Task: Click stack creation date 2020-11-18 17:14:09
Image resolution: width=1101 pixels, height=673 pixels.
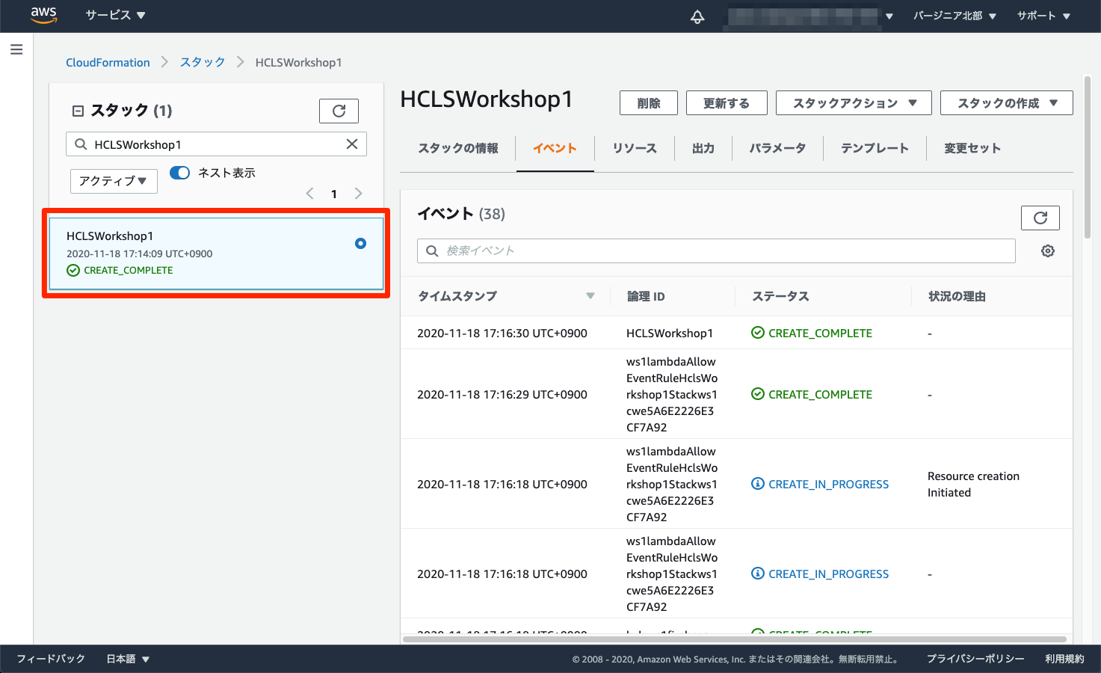Action: click(139, 254)
